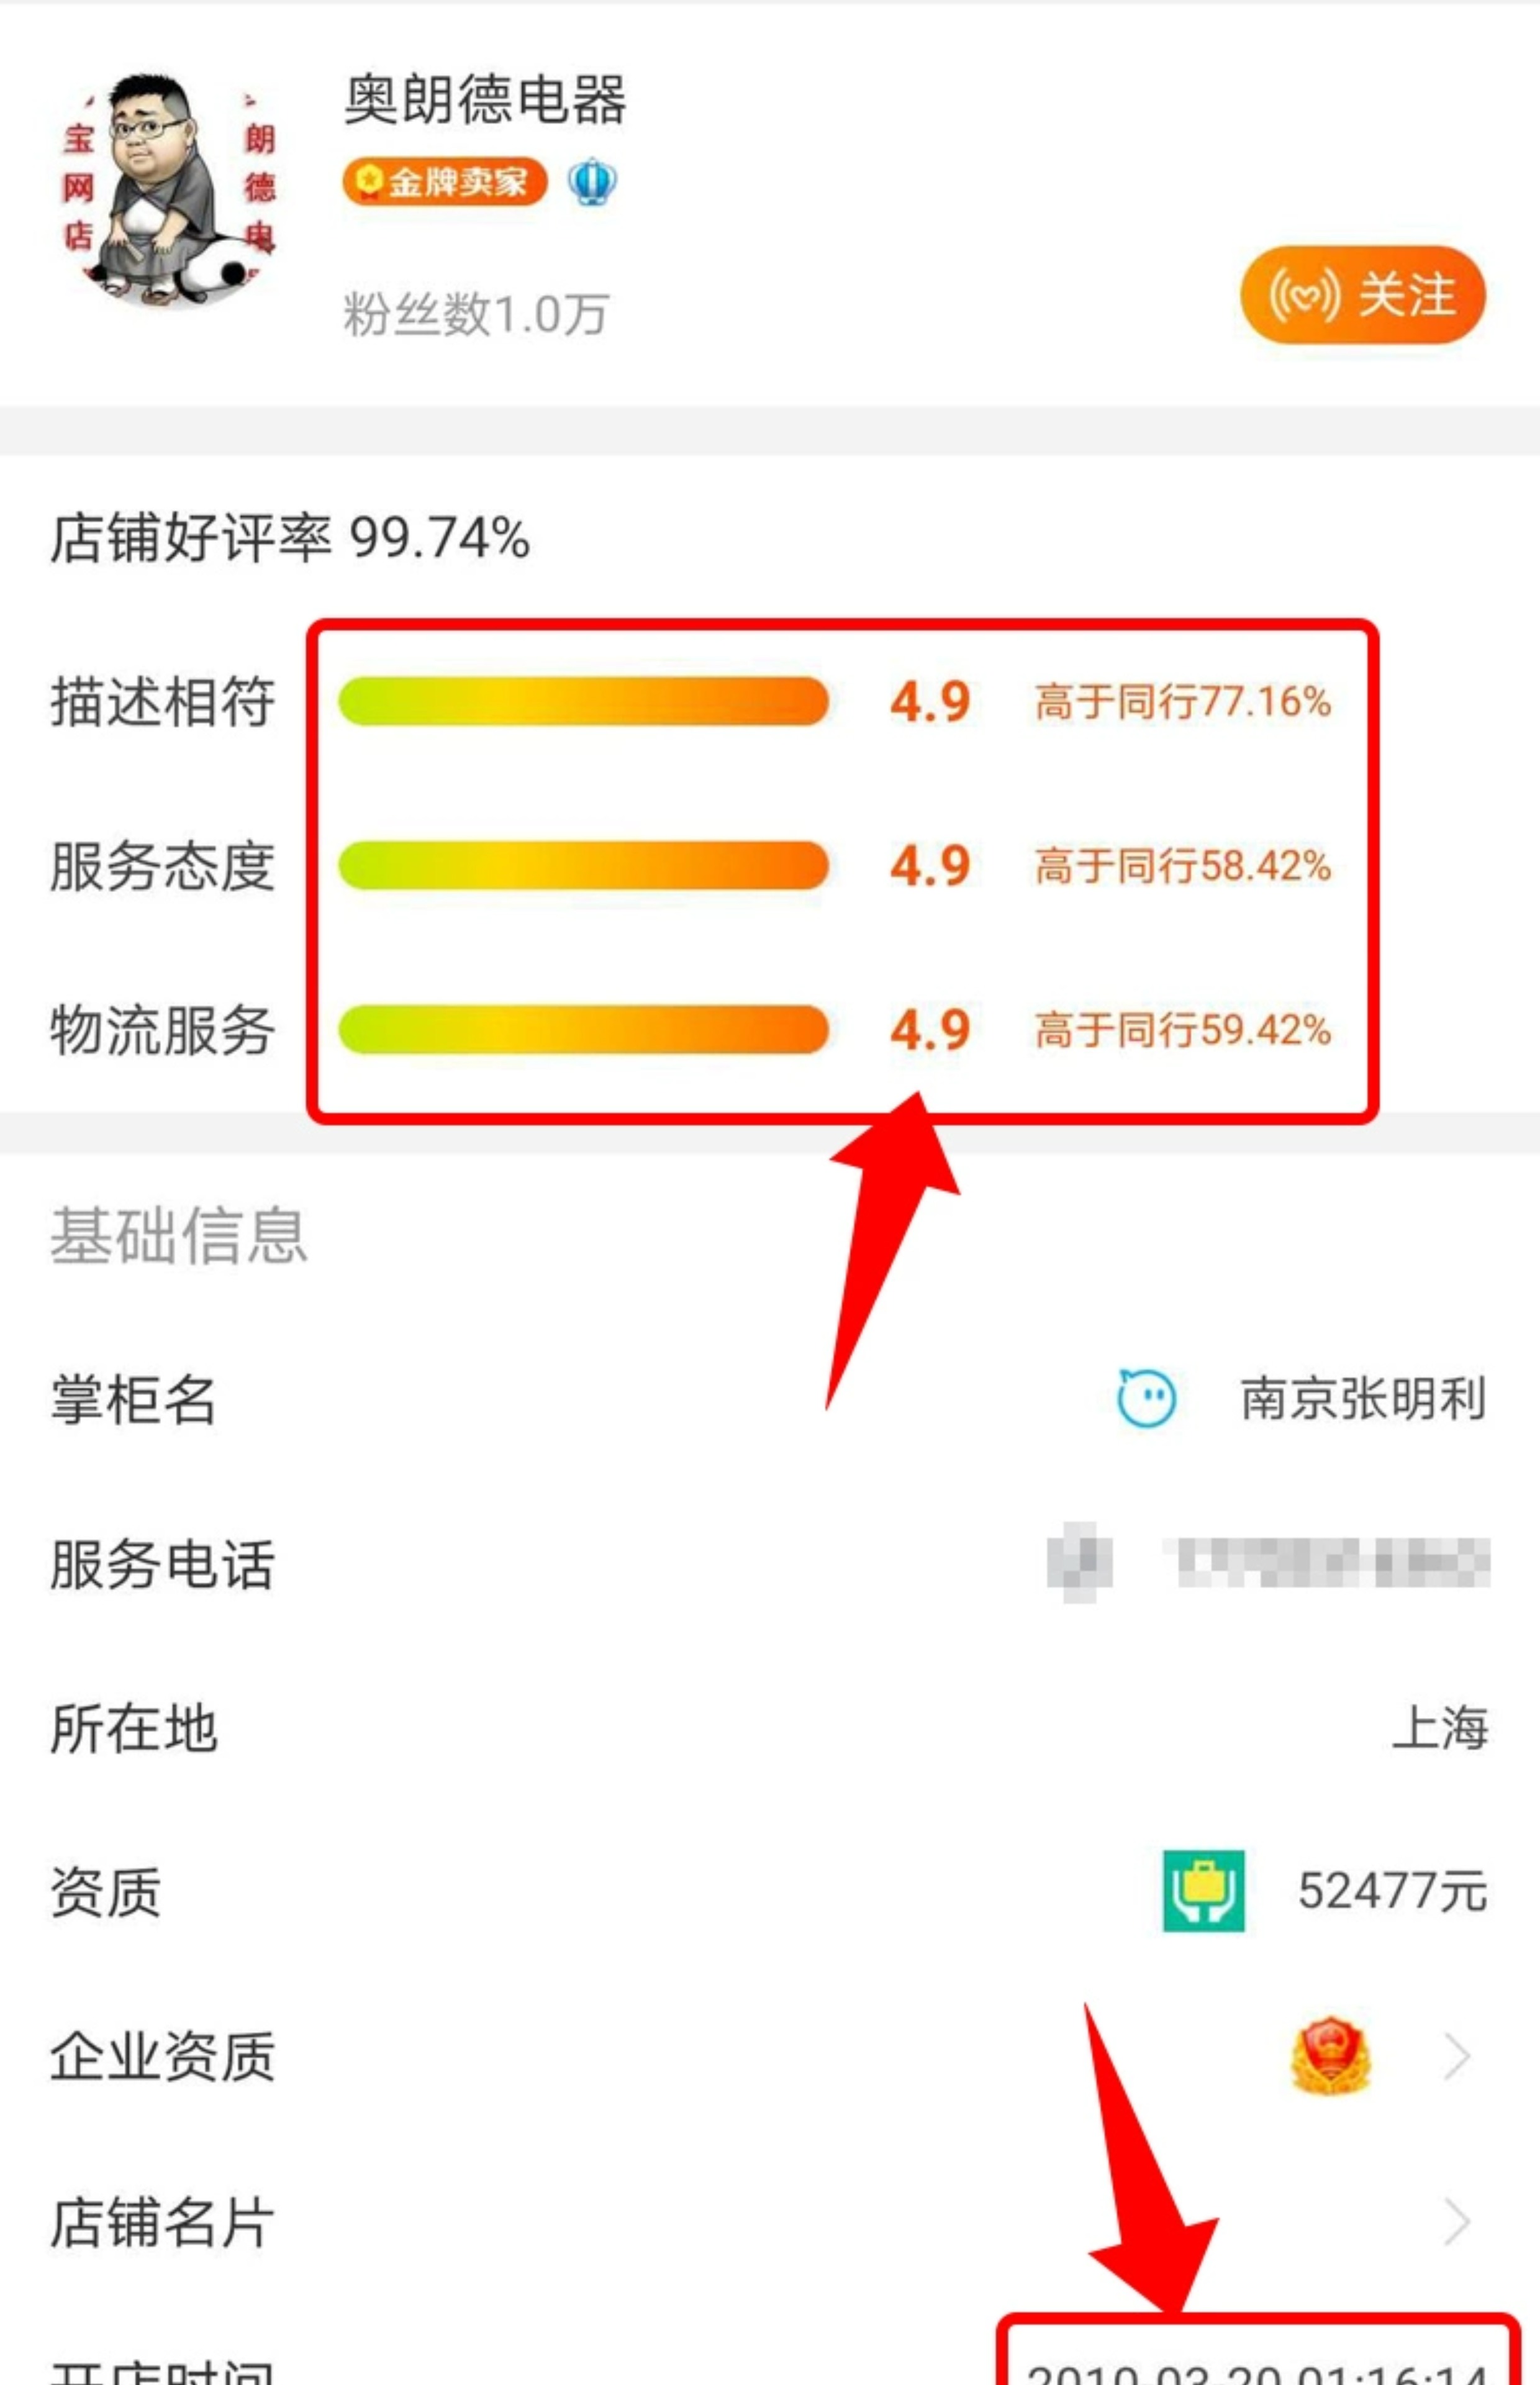Tap the shop name 奥朗德电器

coord(485,99)
